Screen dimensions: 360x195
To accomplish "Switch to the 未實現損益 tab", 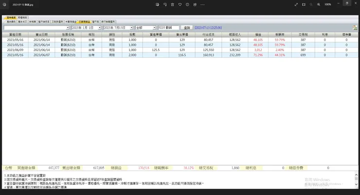I will tap(71, 21).
